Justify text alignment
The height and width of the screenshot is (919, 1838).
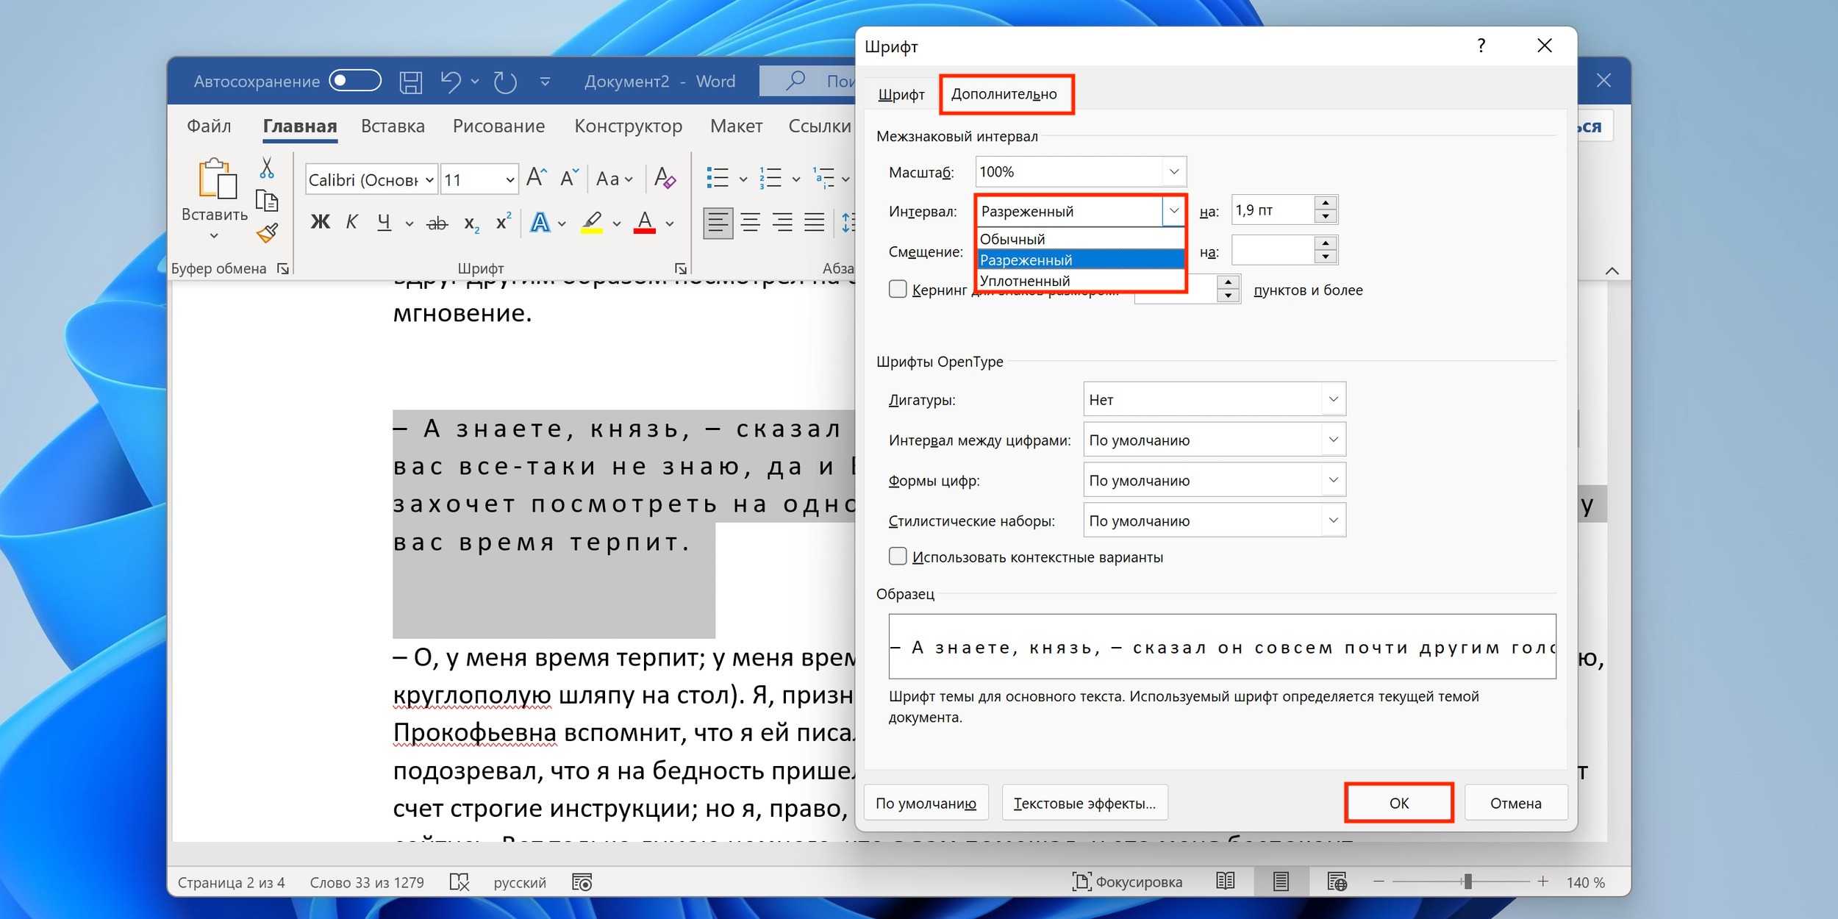814,222
